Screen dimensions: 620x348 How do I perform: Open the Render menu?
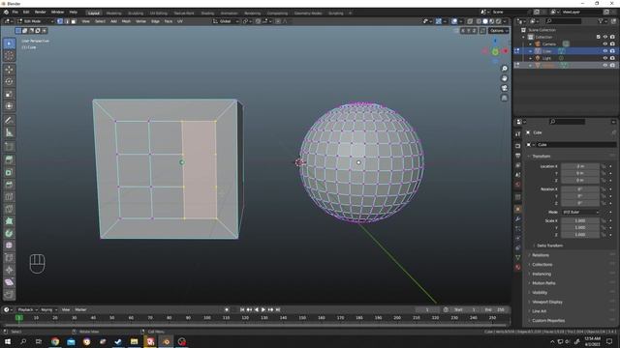tap(41, 13)
